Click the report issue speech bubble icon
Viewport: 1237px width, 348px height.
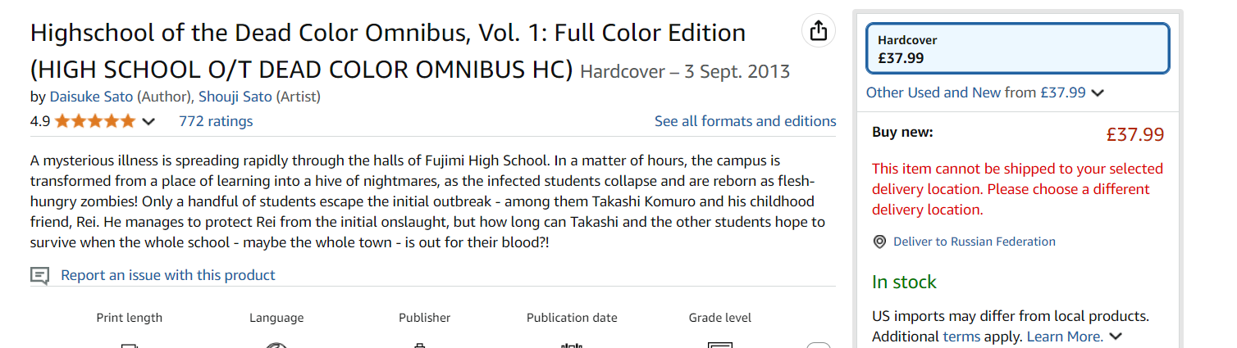tap(40, 276)
